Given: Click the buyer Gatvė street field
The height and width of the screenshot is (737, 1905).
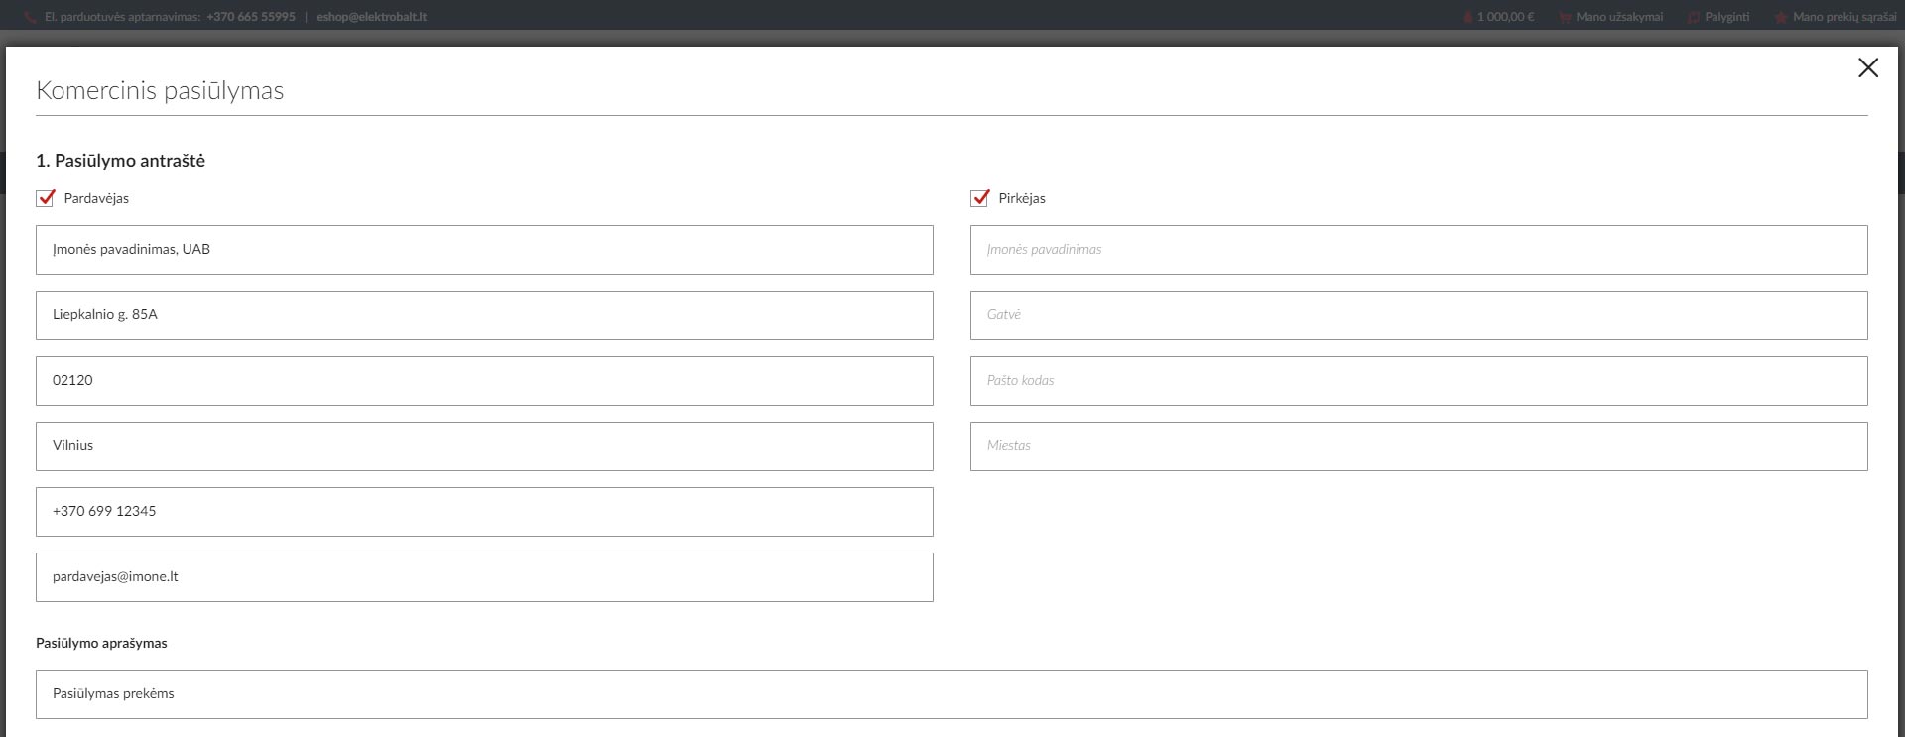Looking at the screenshot, I should point(1419,315).
